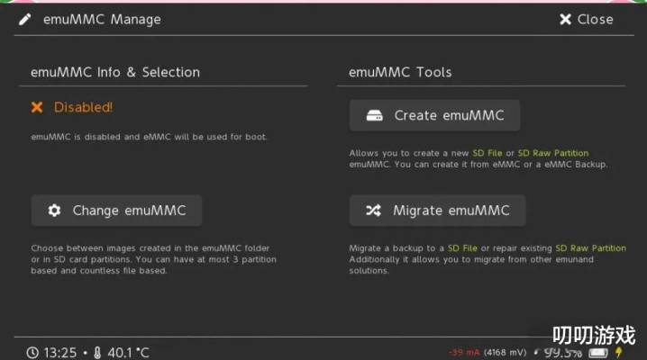The width and height of the screenshot is (647, 360).
Task: Click the orange X Disabled status icon
Action: click(x=37, y=107)
